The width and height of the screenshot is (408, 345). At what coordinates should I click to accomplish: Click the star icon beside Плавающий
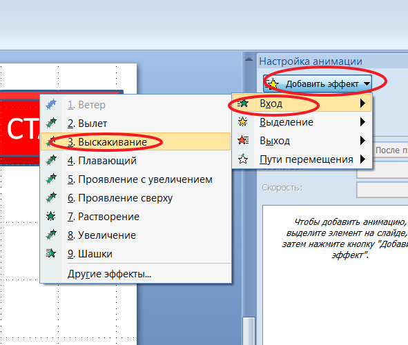pyautogui.click(x=51, y=160)
